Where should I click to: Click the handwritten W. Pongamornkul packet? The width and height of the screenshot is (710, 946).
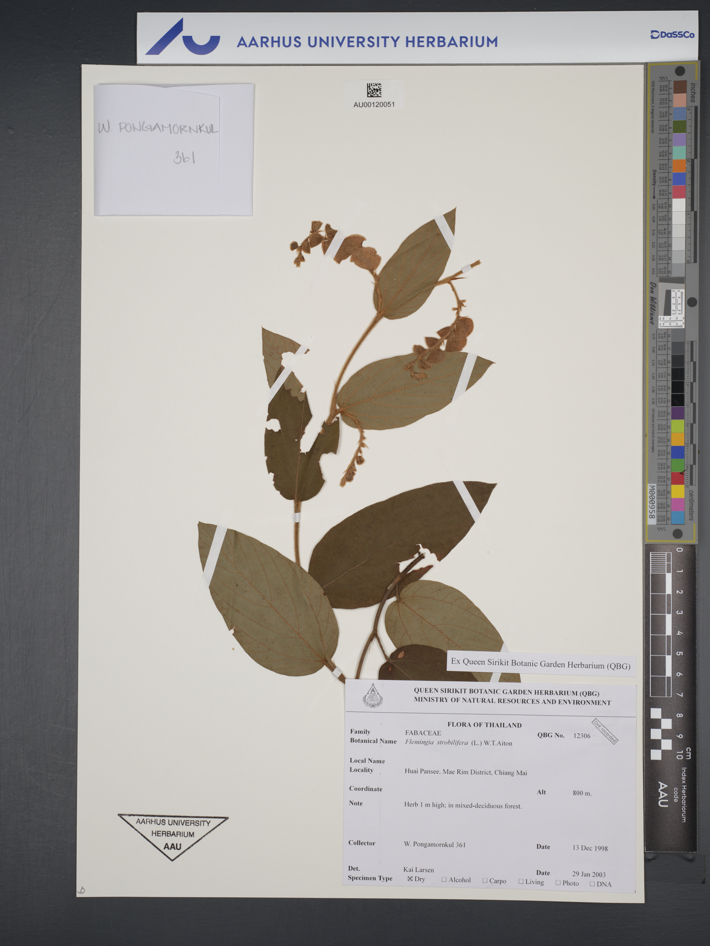(x=173, y=149)
